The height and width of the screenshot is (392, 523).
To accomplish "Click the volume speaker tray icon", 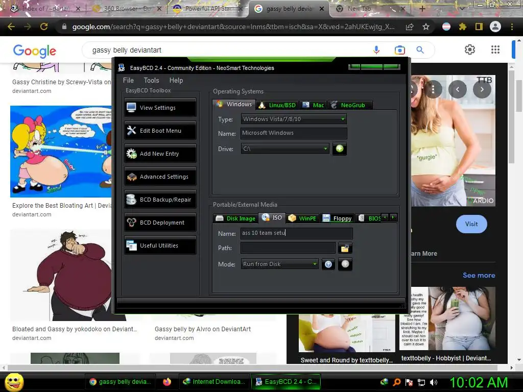I will click(434, 382).
